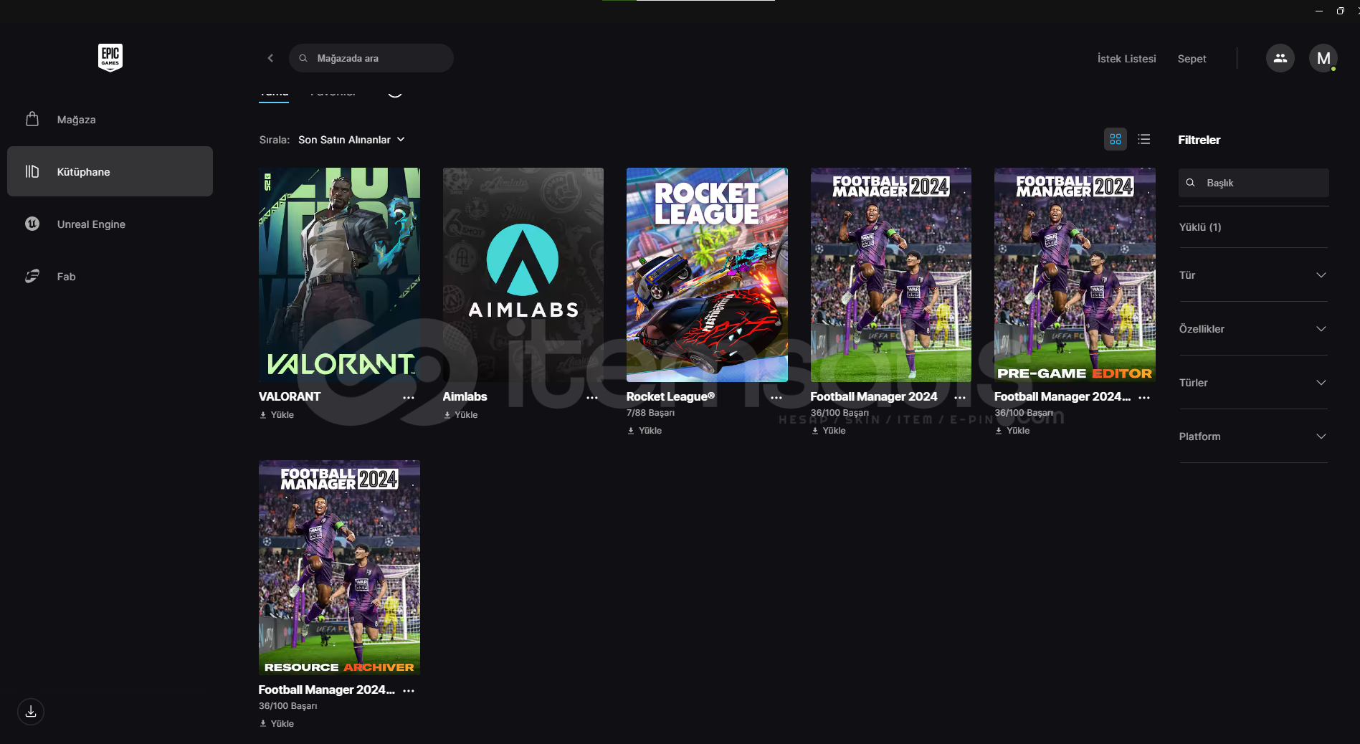Click the 7/88 Başarı achievements text
The width and height of the screenshot is (1360, 744).
pos(650,413)
